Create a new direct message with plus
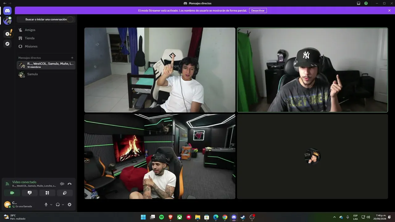395x222 pixels. (72, 58)
